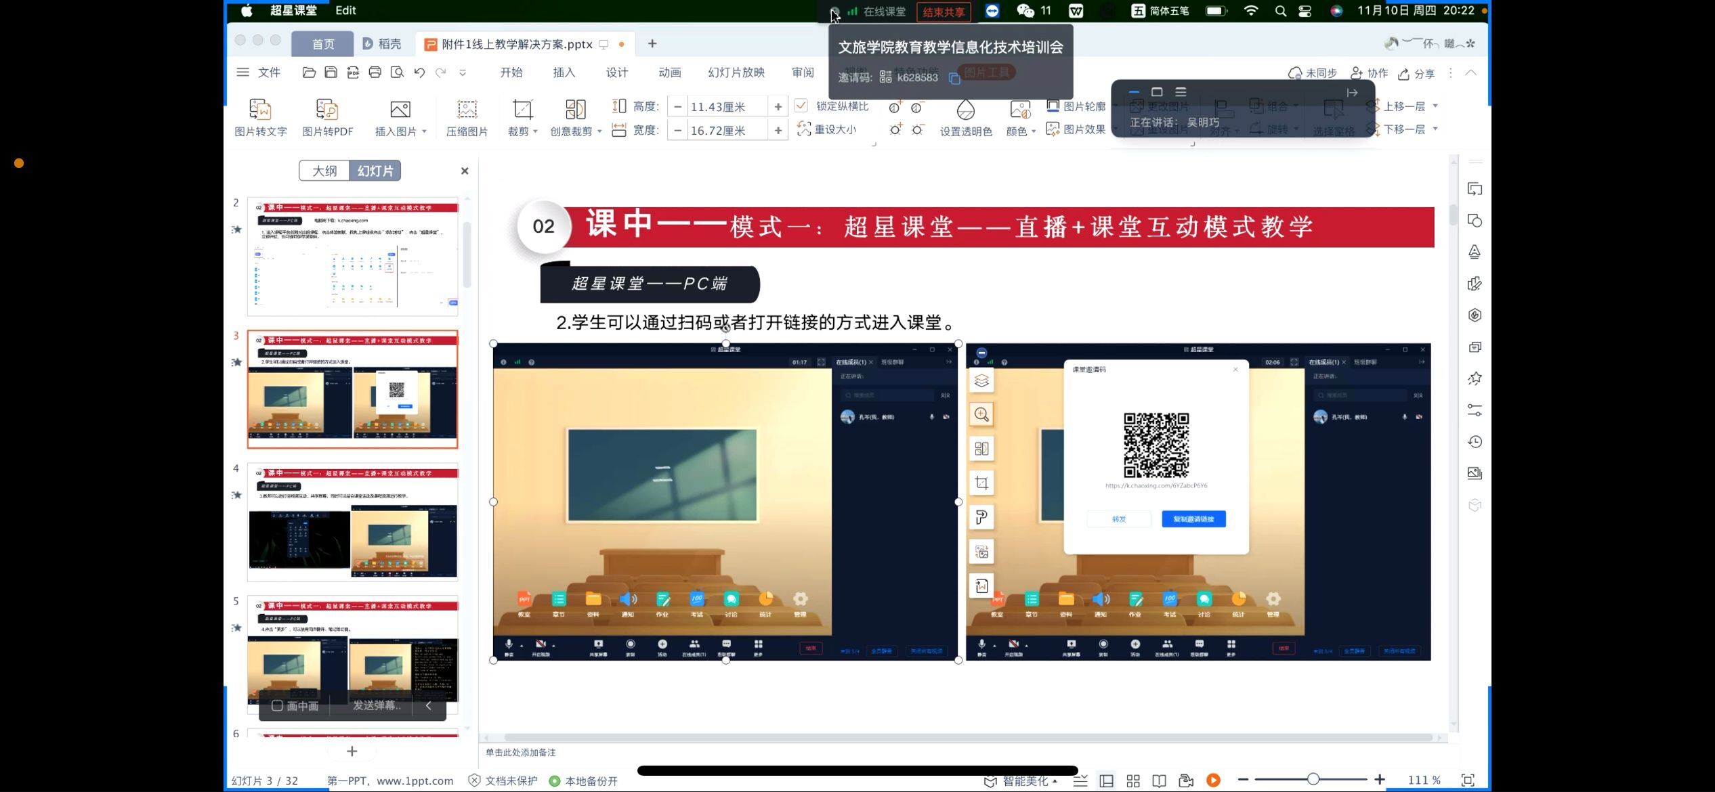The width and height of the screenshot is (1715, 792).
Task: Switch to the 首页 tab
Action: coord(323,44)
